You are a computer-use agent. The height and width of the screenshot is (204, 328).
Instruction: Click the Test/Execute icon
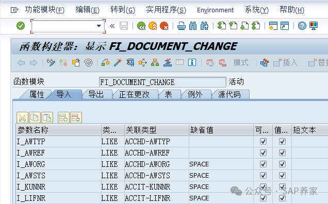click(x=130, y=62)
